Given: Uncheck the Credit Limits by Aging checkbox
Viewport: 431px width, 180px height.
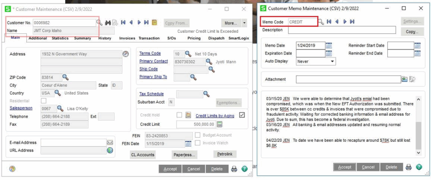Looking at the screenshot, I should point(242,115).
